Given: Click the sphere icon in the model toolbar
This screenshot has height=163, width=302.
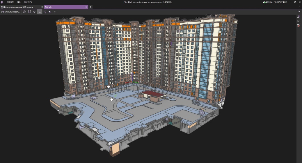Looking at the screenshot, I should (x=50, y=12).
